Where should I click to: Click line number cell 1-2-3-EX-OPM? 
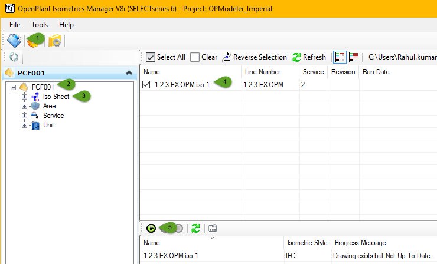coord(263,85)
